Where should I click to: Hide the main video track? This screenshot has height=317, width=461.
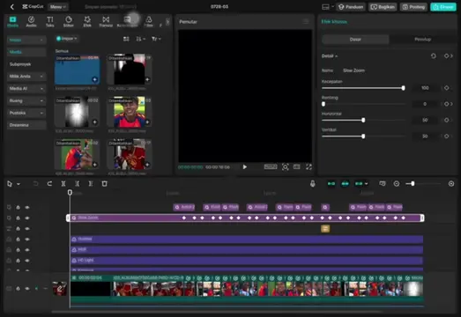27,289
